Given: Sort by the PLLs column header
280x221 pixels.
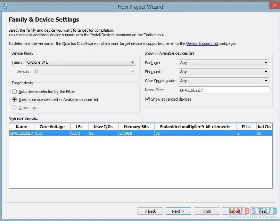Looking at the screenshot, I should click(x=246, y=127).
